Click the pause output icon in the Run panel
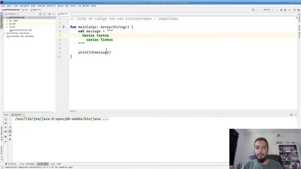The width and height of the screenshot is (301, 169). pos(5,127)
